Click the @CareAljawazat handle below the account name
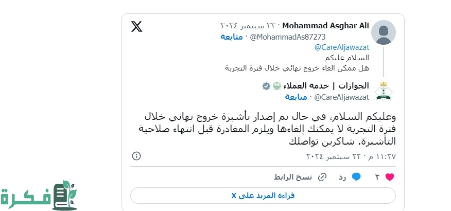The image size is (451, 211). pos(341,97)
